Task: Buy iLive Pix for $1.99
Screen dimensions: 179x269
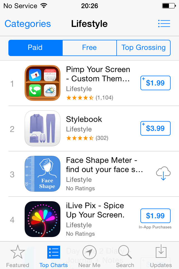Action: tap(155, 216)
